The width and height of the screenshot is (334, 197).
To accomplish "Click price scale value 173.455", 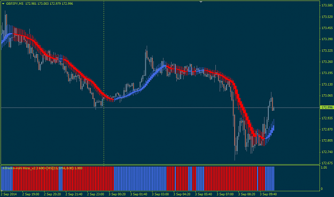I will [327, 28].
